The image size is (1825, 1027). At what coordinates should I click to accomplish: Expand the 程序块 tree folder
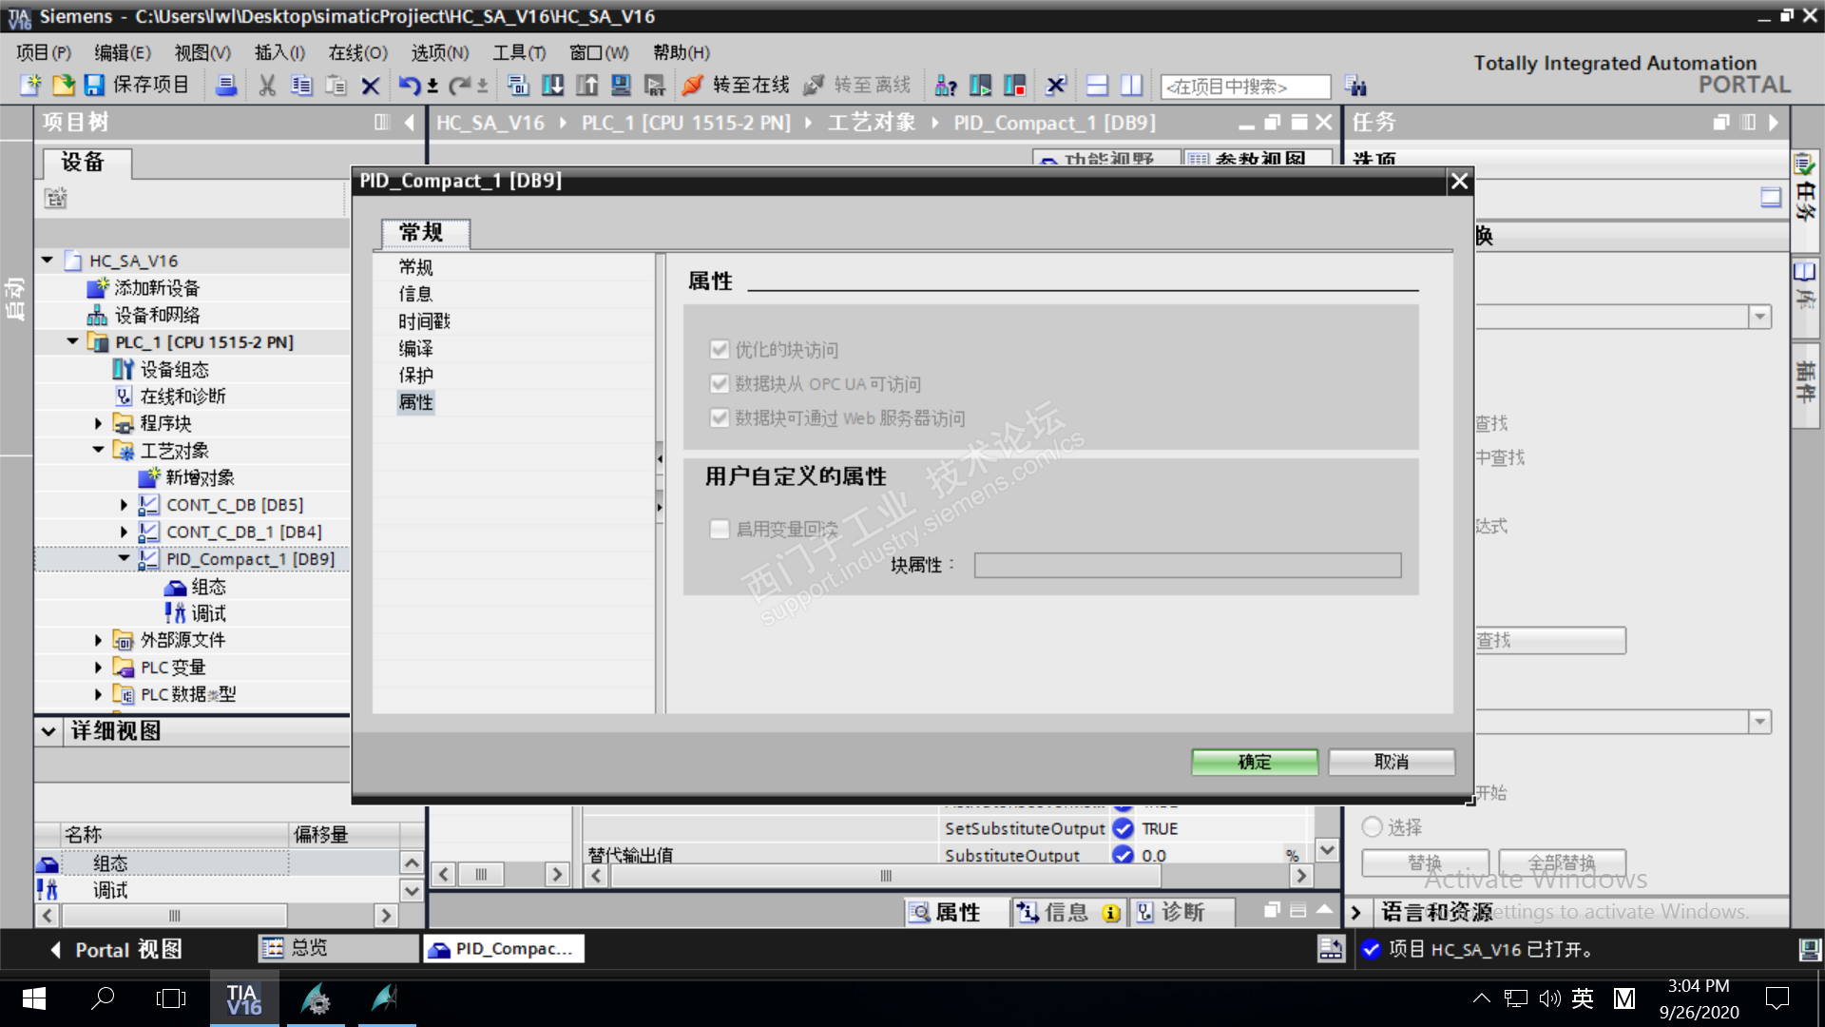(x=98, y=424)
